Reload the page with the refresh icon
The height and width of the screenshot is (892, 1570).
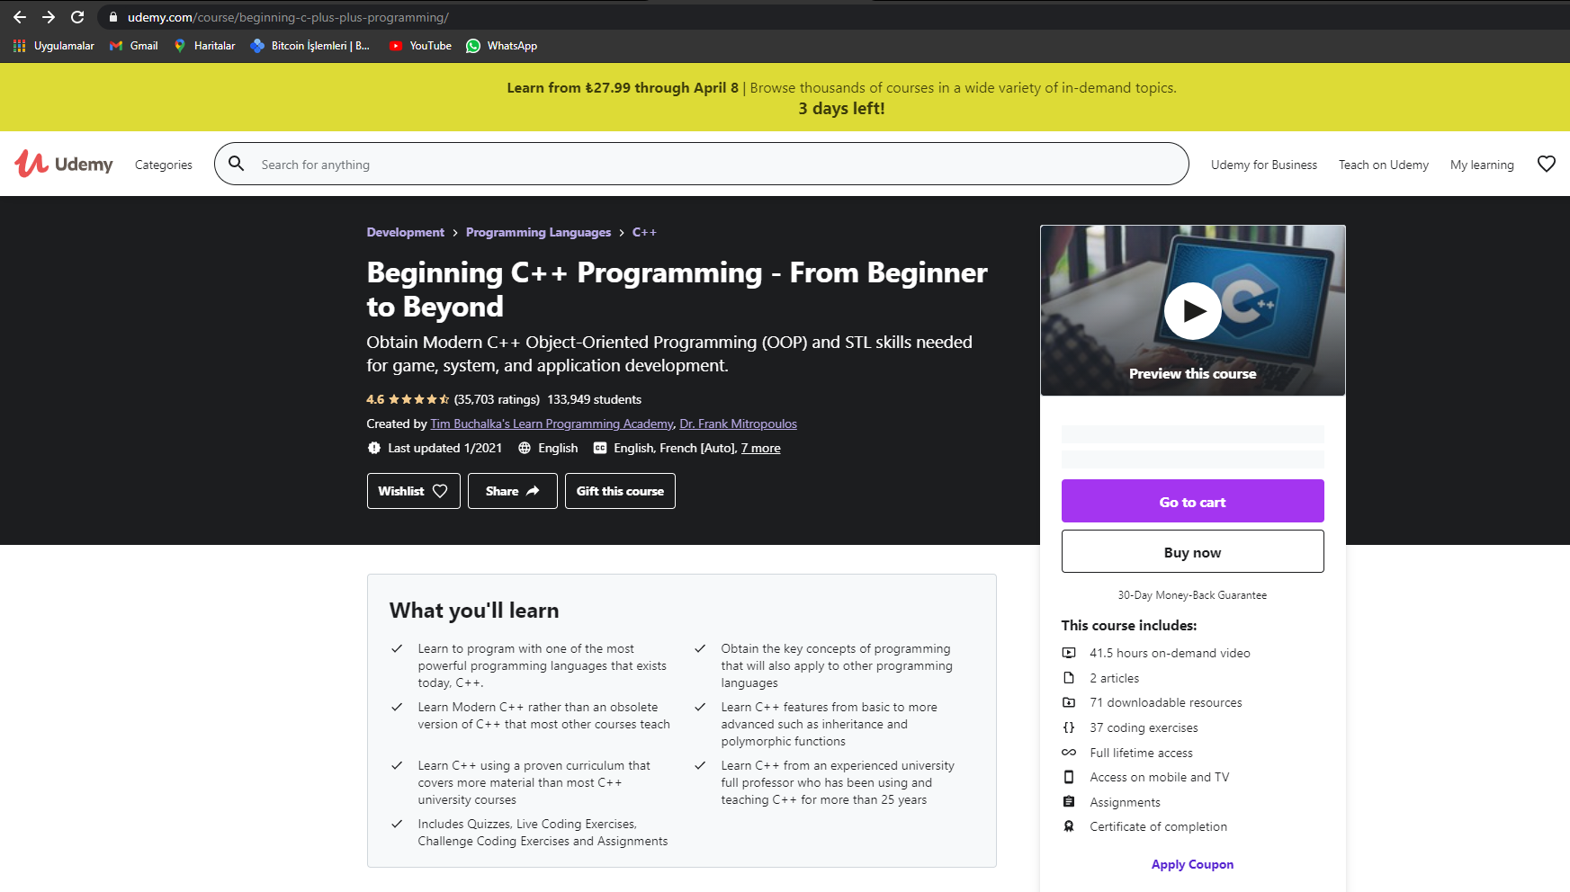(77, 17)
